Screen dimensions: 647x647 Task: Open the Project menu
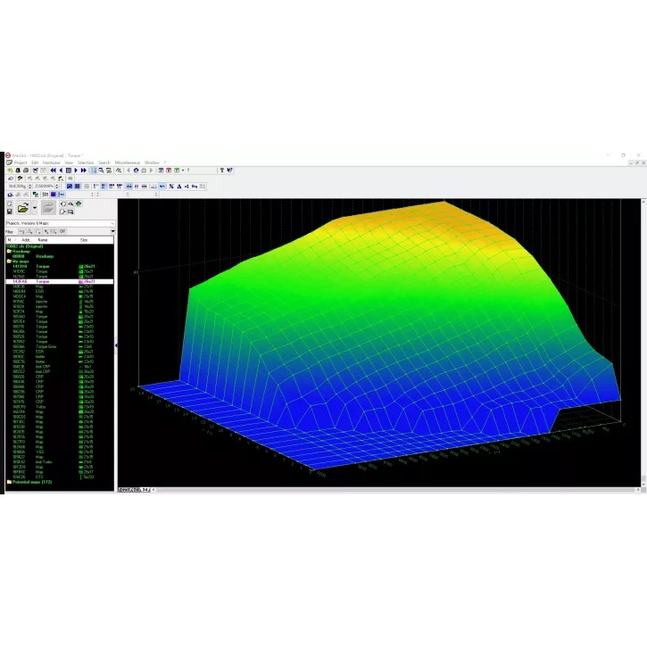[20, 162]
